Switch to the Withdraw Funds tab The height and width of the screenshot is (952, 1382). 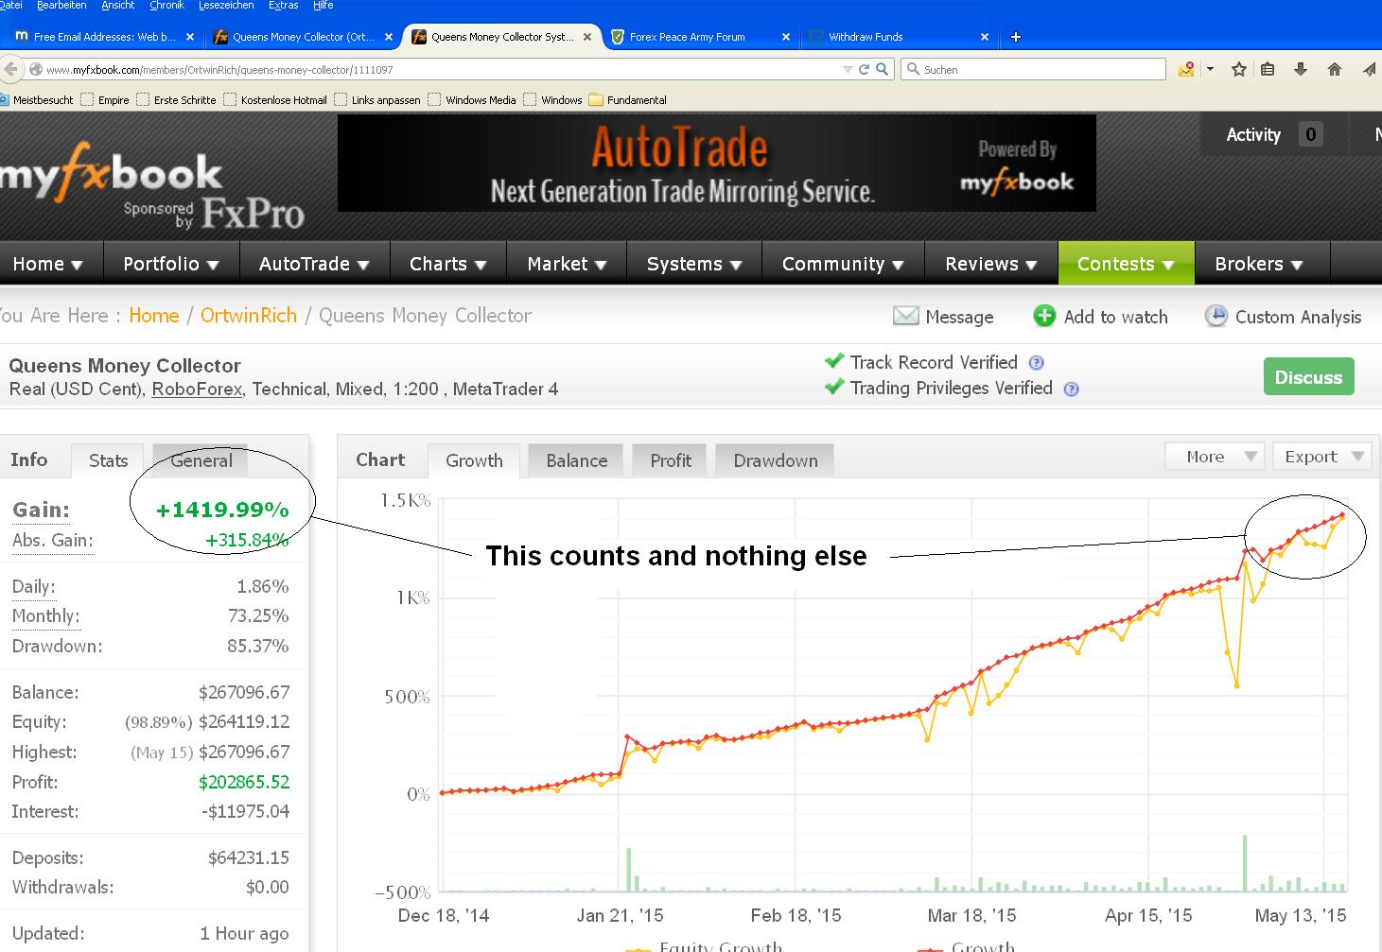pyautogui.click(x=899, y=37)
